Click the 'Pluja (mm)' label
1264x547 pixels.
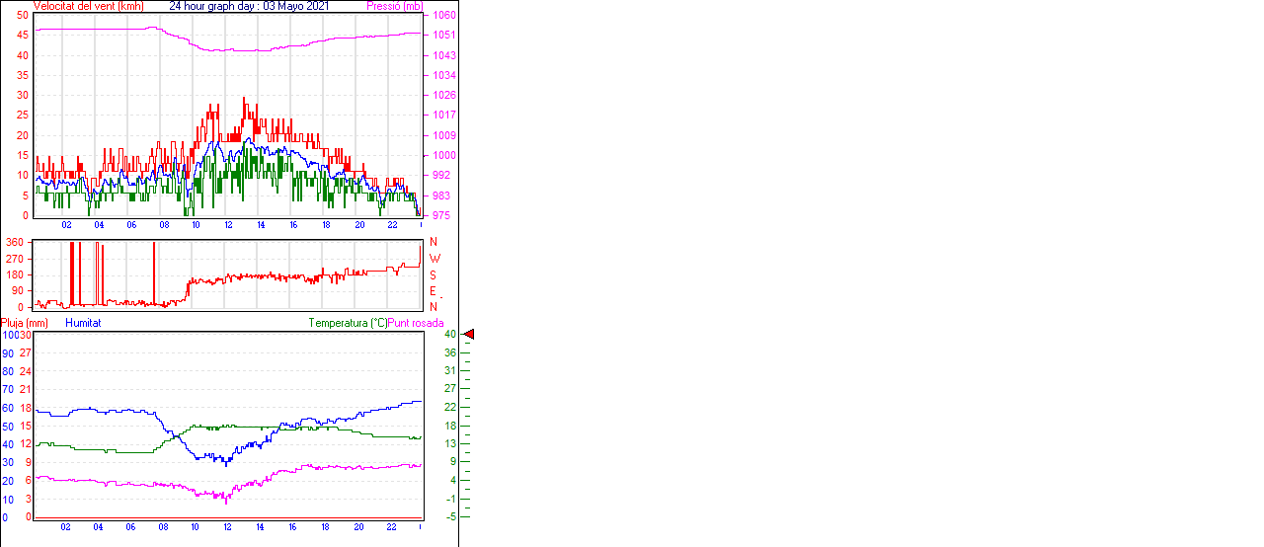tap(24, 323)
